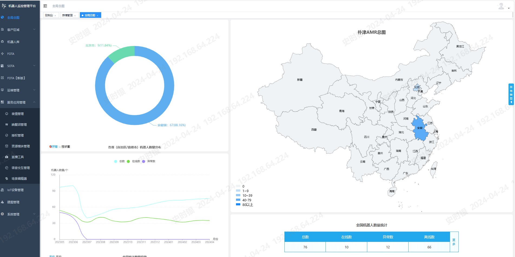
Task: Click the 服务应用管理 grid icon
Action: [2, 102]
